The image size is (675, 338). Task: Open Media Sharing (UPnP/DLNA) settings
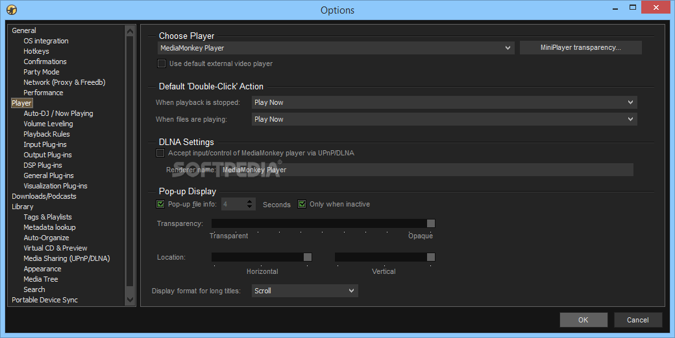67,258
